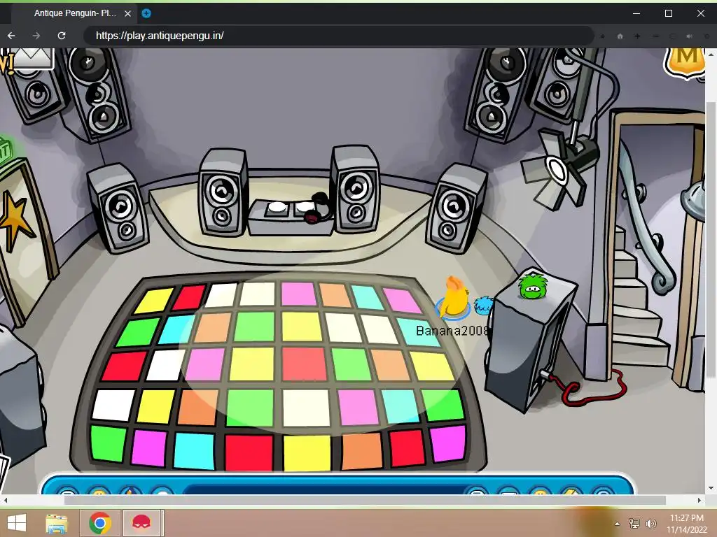717x537 pixels.
Task: Open the emotes icon on the game toolbar
Action: [x=99, y=492]
